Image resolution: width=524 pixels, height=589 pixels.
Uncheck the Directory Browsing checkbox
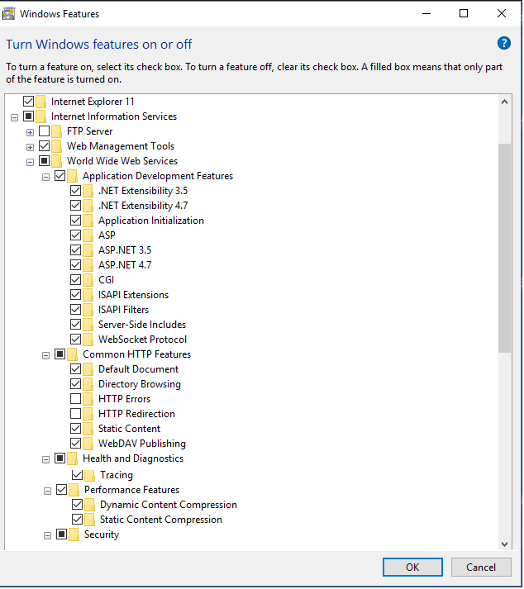pos(76,384)
